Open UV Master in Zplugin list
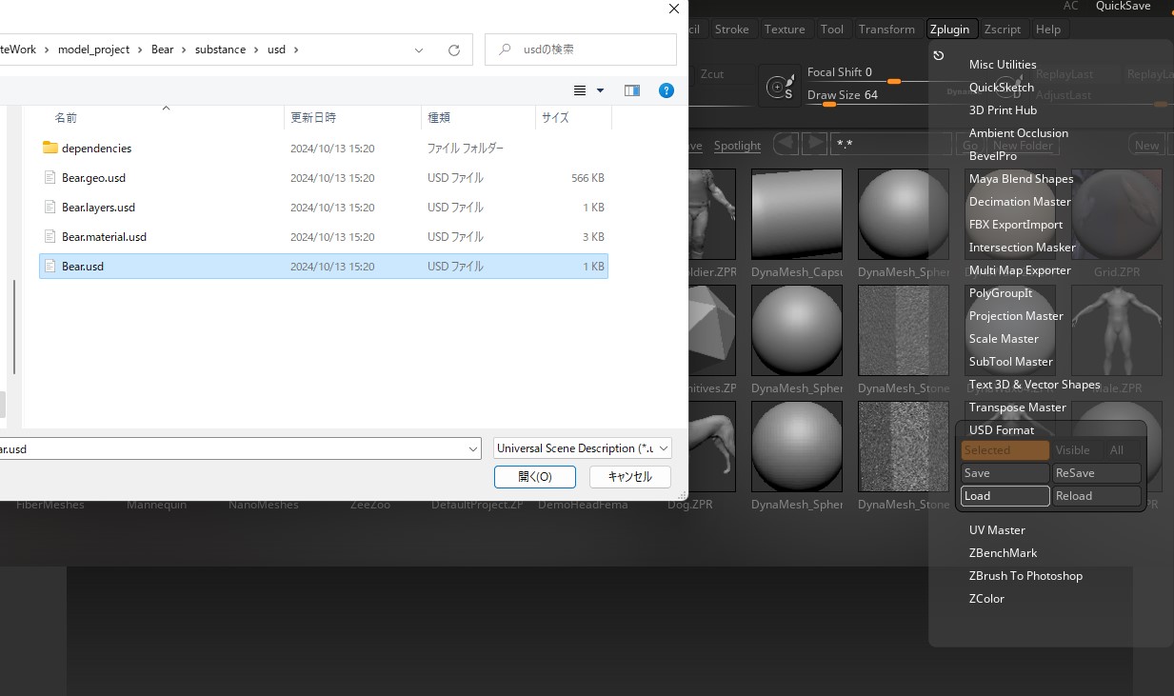Screen dimensions: 1174x696 (997, 530)
